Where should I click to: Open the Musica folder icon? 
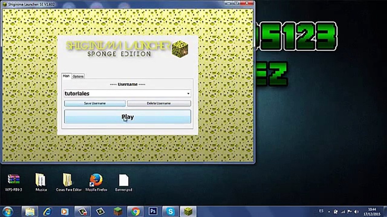41,182
